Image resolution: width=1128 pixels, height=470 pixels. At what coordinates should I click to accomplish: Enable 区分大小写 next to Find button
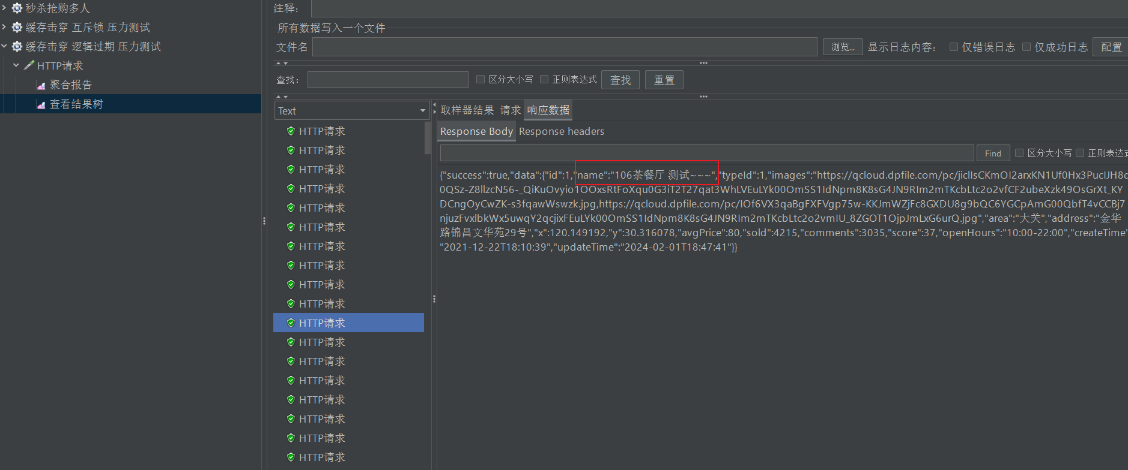[1019, 153]
